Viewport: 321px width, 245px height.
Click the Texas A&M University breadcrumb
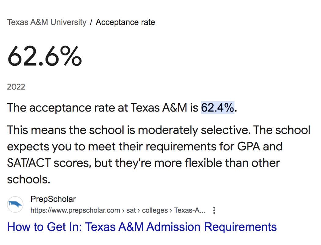pos(47,22)
